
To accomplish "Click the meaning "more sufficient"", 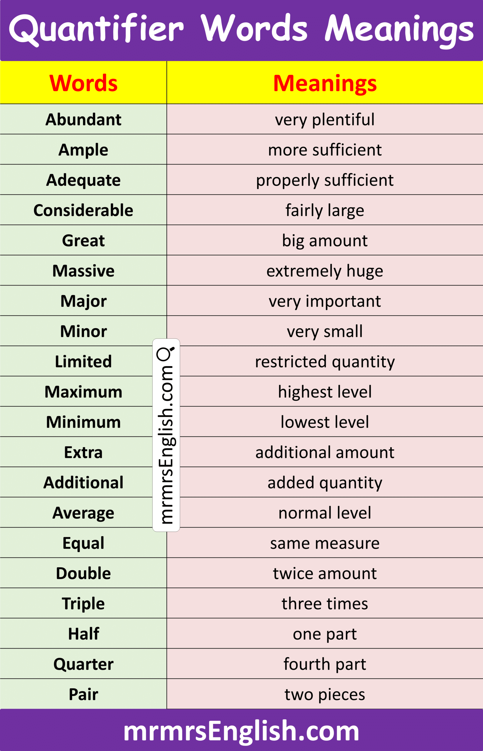I will click(x=325, y=150).
